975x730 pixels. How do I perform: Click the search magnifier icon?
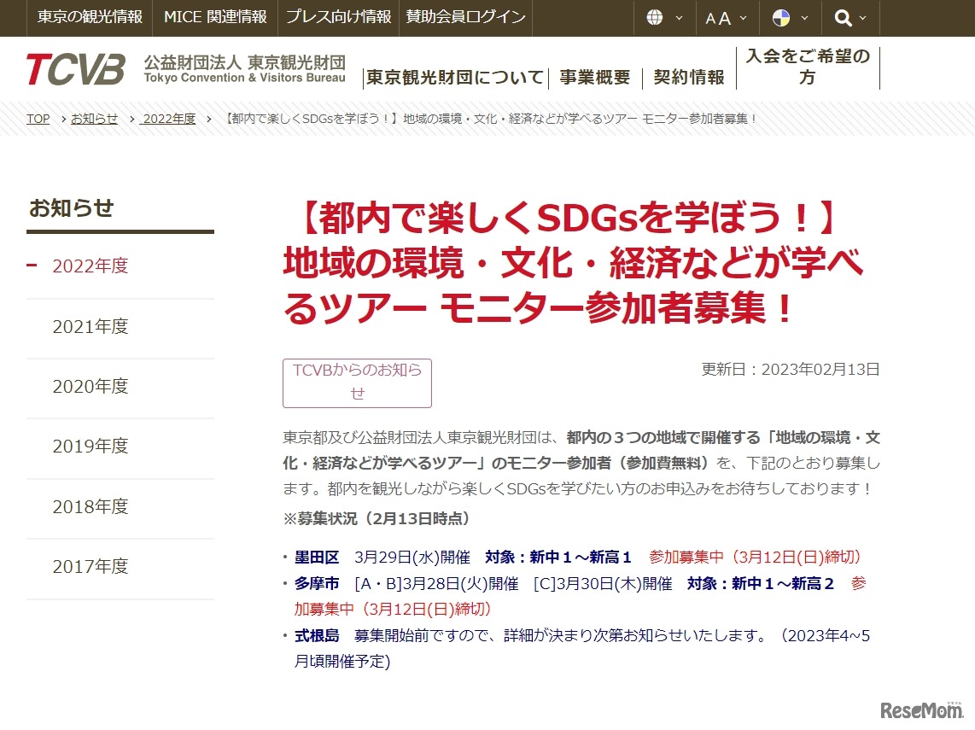click(844, 17)
